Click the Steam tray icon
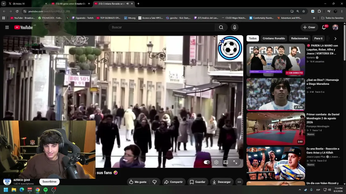The image size is (346, 194). point(305,190)
